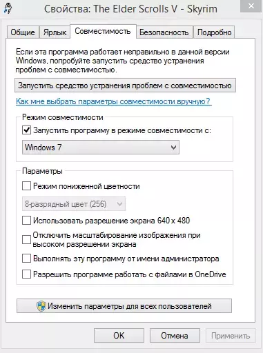Open the Совместимость tab
This screenshot has width=263, height=353.
(103, 31)
